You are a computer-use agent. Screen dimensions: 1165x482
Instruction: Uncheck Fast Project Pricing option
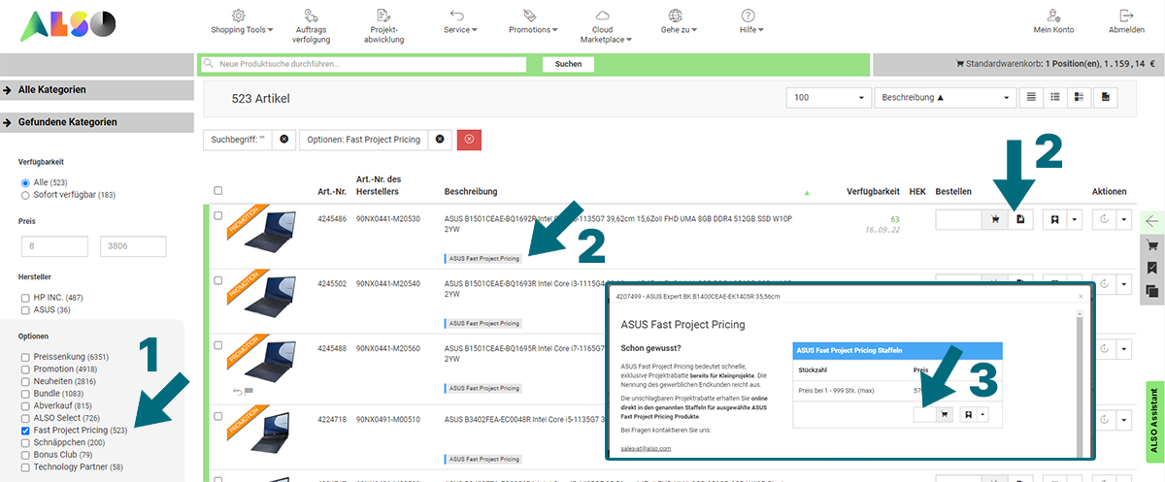(25, 430)
